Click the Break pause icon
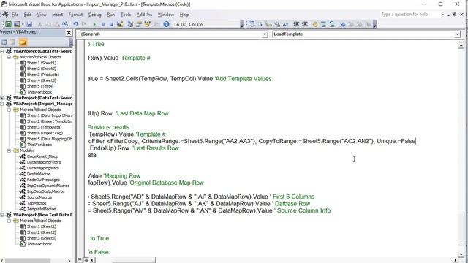468x263 pixels. pos(103,24)
